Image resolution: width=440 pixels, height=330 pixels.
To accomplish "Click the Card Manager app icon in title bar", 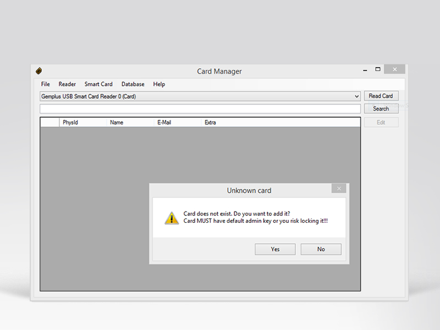I will coord(38,71).
